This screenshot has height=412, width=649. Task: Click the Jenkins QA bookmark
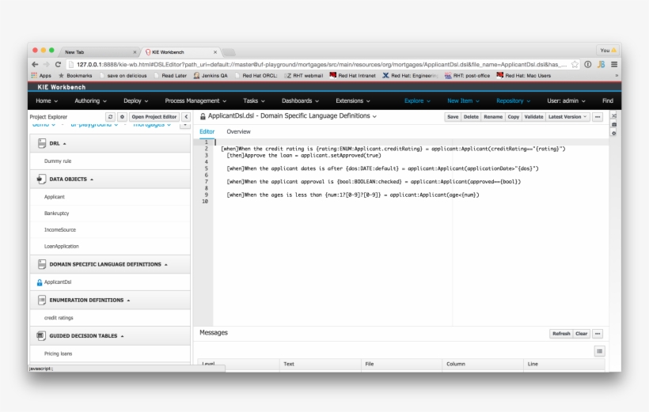(x=211, y=76)
